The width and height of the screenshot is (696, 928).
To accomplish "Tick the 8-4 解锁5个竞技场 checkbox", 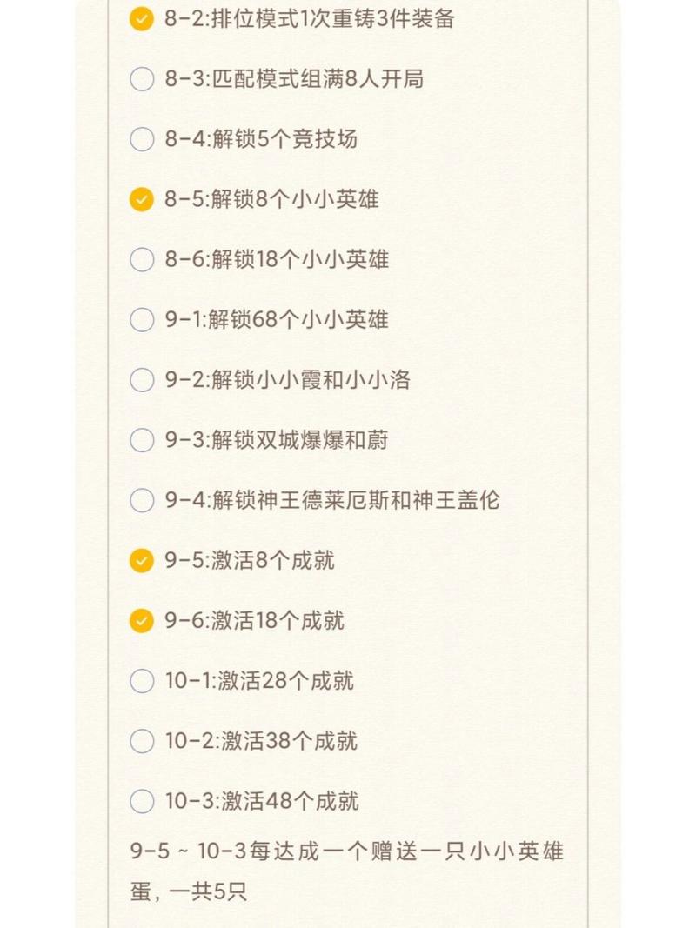I will 141,139.
